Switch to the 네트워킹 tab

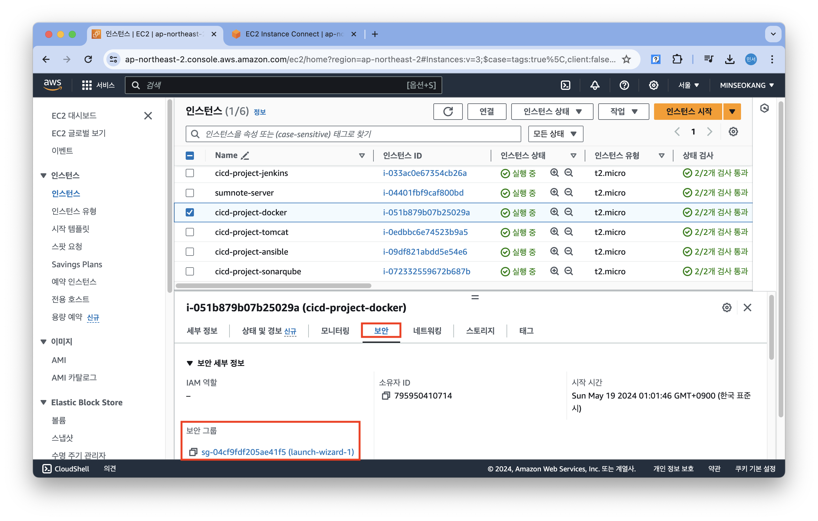coord(427,331)
